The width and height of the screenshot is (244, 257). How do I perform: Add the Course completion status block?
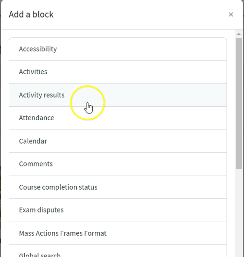pos(118,187)
